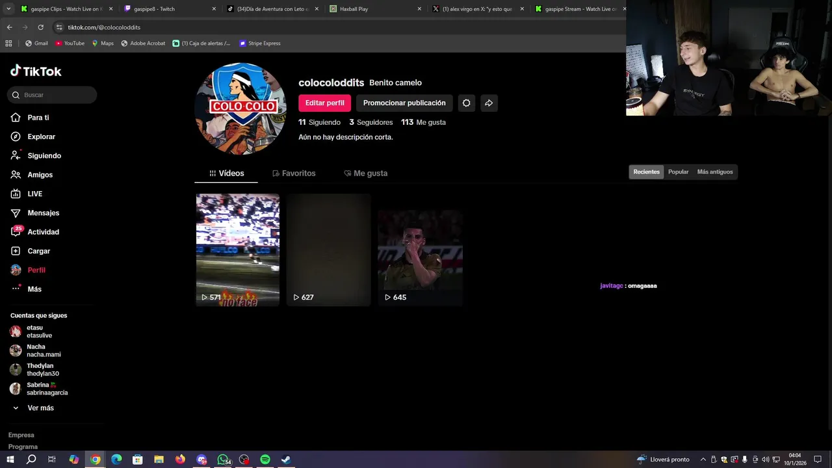Click the address bar URL
The image size is (832, 468).
(x=104, y=27)
